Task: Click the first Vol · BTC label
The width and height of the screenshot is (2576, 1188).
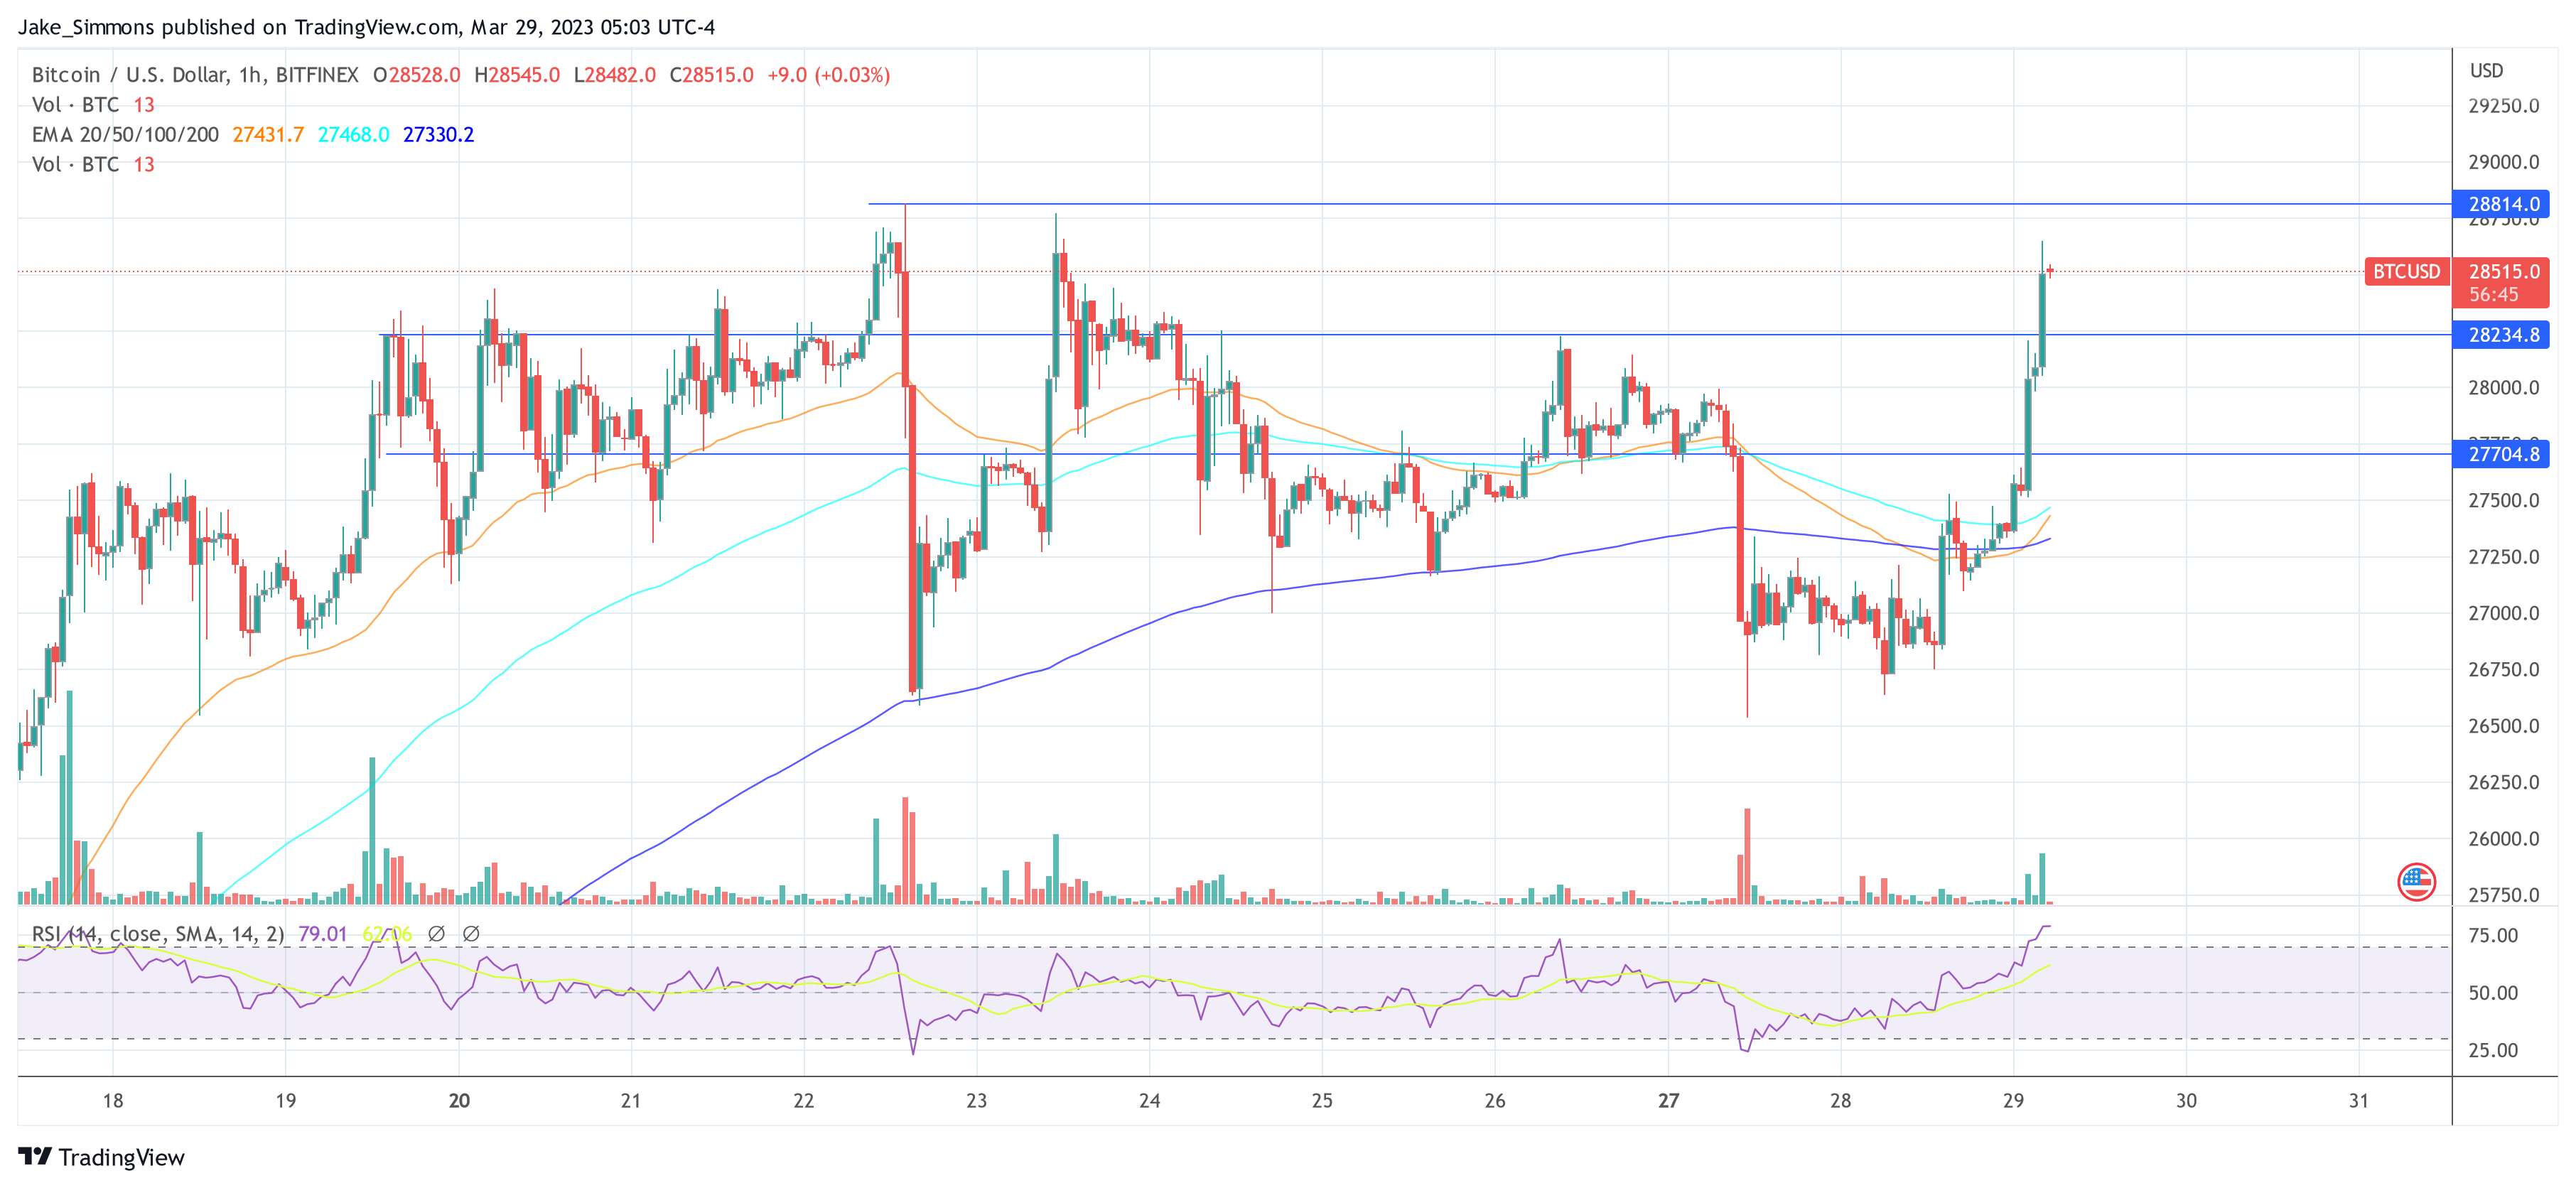Action: [x=75, y=105]
